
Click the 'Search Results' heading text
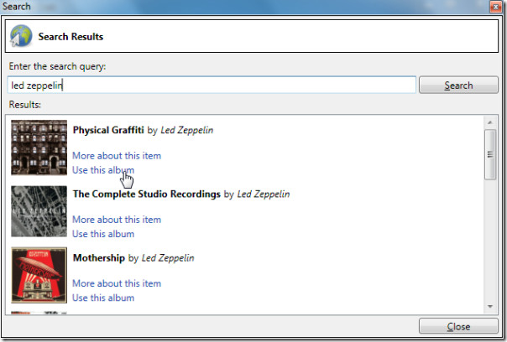(x=71, y=37)
